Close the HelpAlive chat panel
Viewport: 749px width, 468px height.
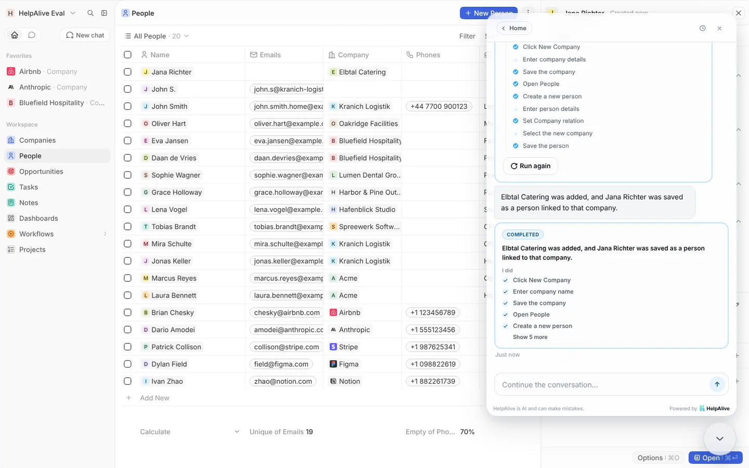pos(719,28)
